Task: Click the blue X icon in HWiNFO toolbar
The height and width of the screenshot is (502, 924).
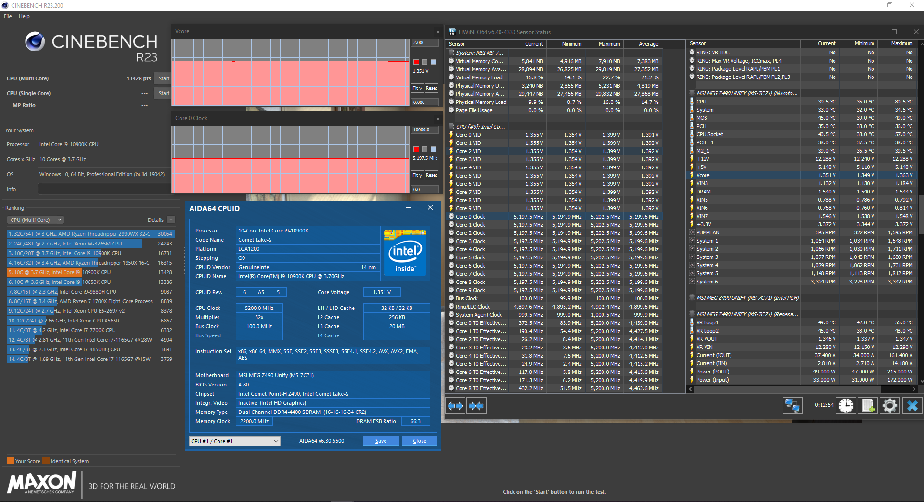Action: coord(912,406)
